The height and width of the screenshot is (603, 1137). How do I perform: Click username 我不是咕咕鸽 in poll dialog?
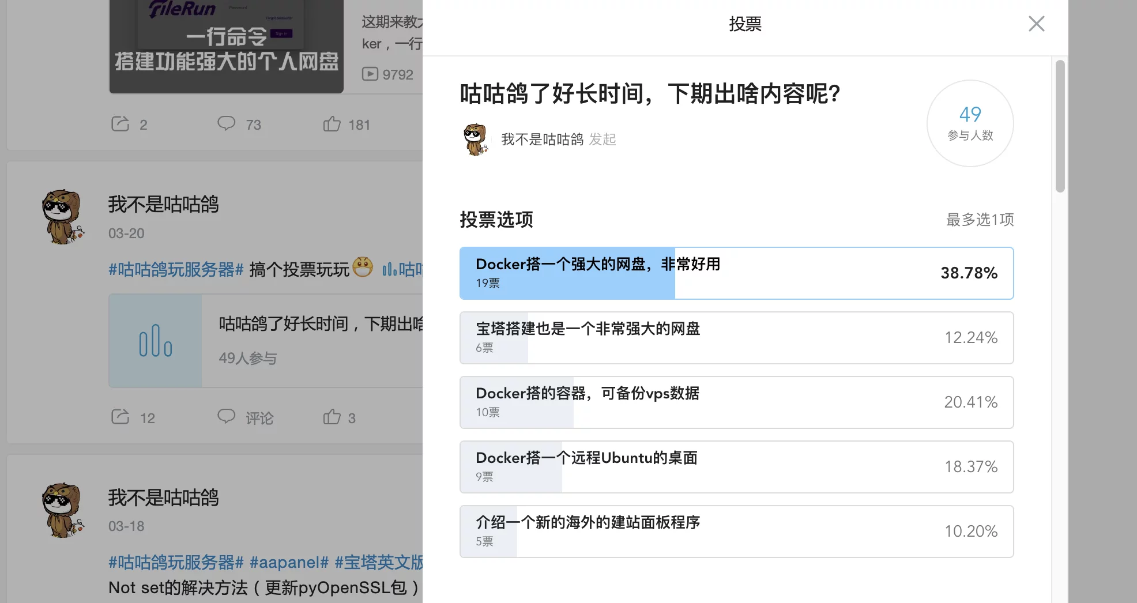click(542, 140)
